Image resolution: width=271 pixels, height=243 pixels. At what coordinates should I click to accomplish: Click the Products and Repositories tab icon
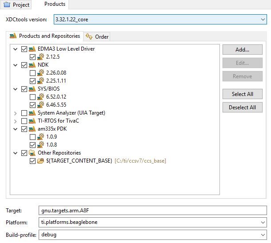(13, 36)
